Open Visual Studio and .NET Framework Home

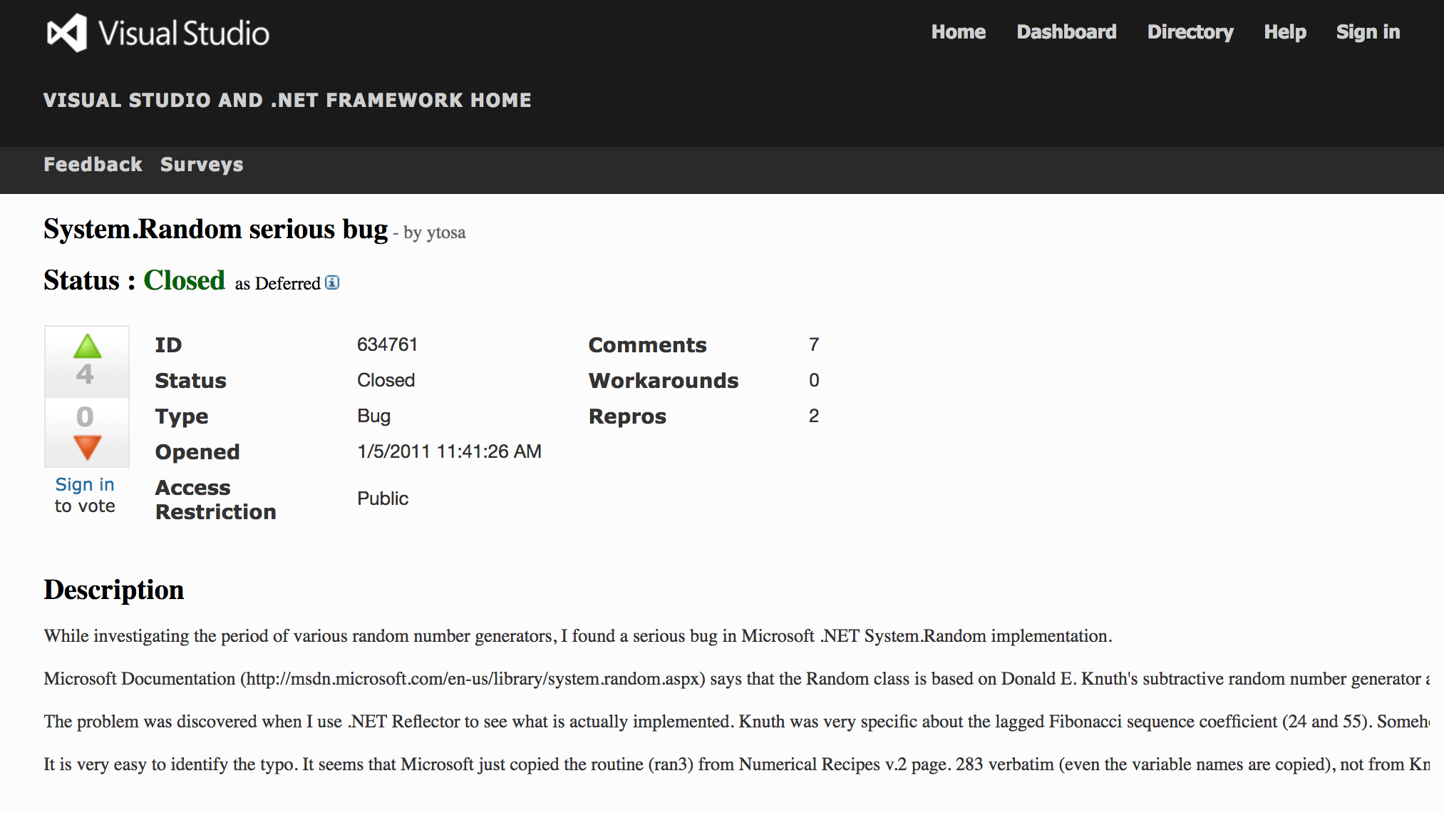pyautogui.click(x=287, y=101)
